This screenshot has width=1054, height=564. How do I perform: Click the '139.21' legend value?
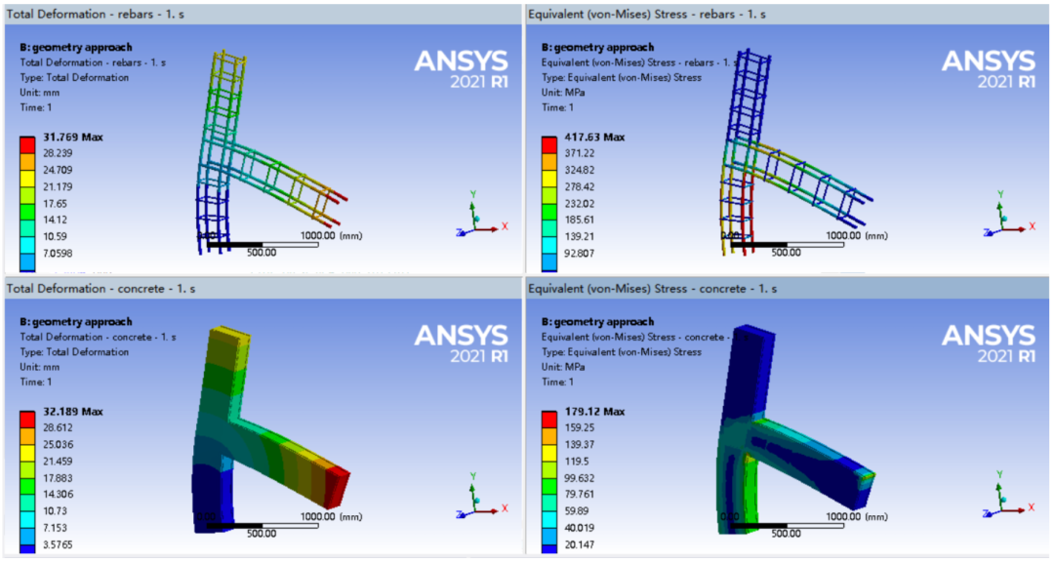pyautogui.click(x=580, y=236)
